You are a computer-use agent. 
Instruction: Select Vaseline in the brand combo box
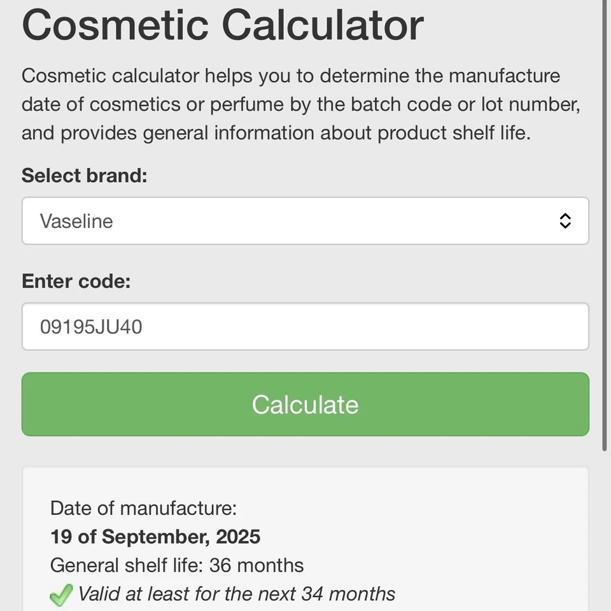[305, 221]
